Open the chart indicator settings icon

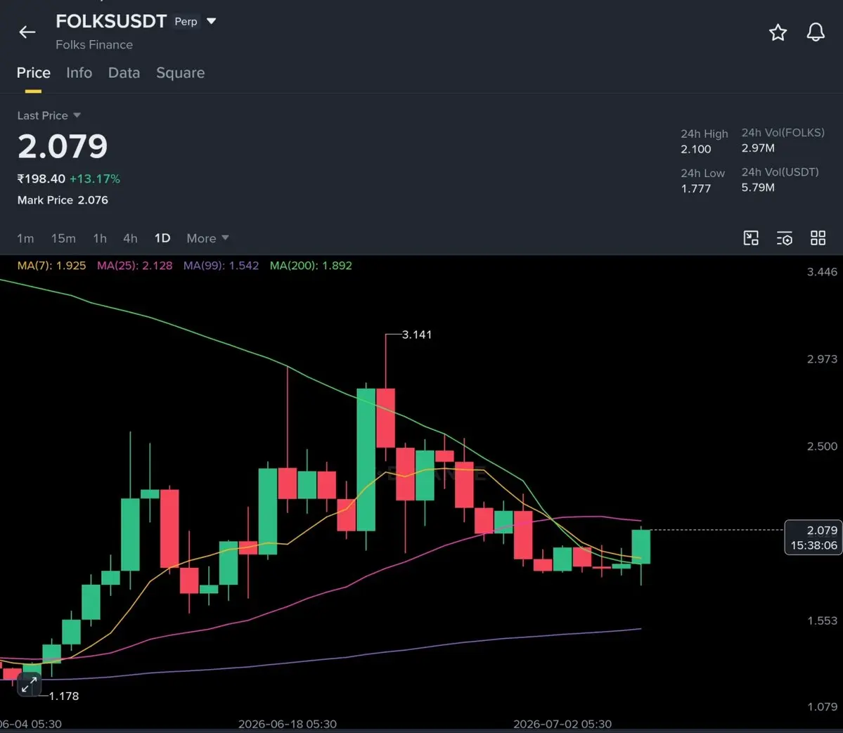(785, 238)
